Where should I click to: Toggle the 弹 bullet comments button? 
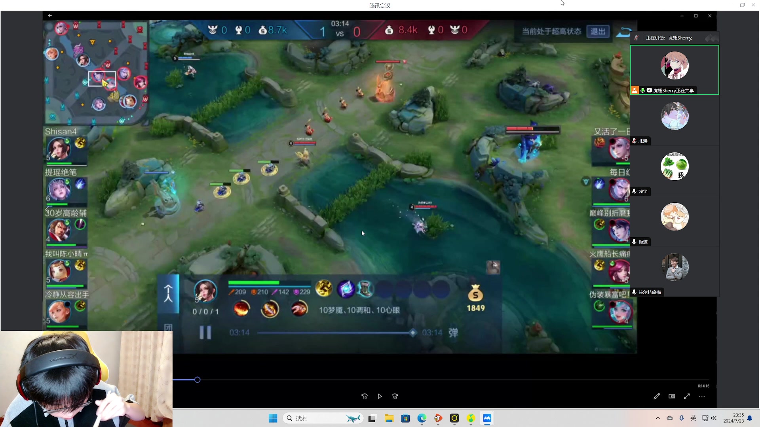click(453, 333)
